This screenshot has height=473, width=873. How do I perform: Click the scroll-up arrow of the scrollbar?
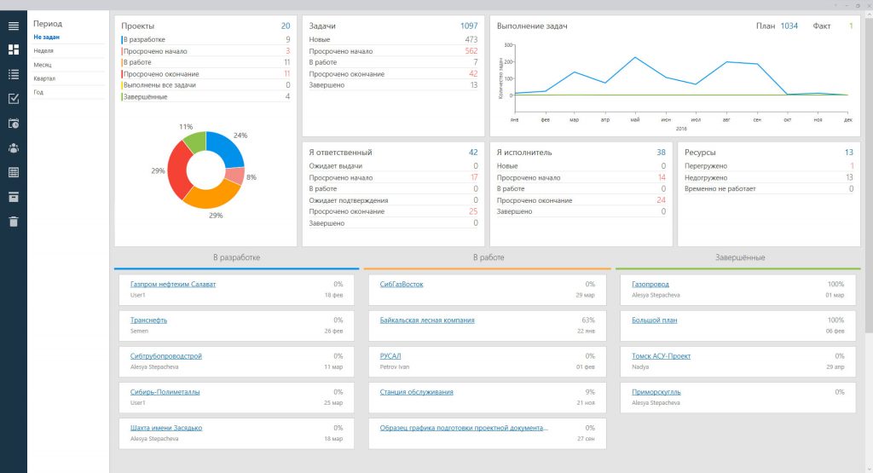pyautogui.click(x=868, y=15)
